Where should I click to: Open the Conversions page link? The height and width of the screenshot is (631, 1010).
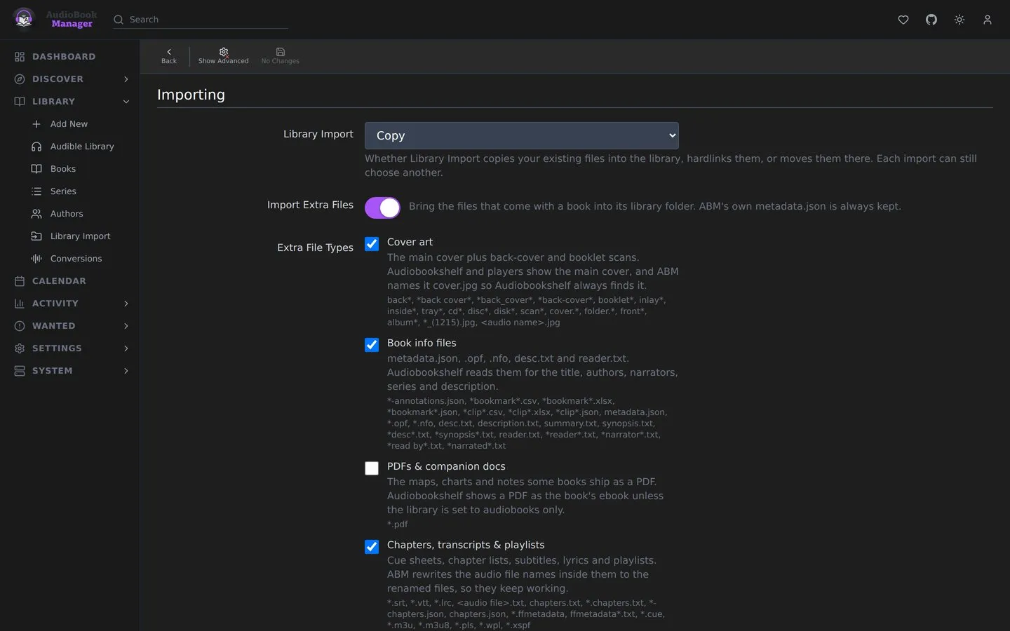(x=76, y=259)
